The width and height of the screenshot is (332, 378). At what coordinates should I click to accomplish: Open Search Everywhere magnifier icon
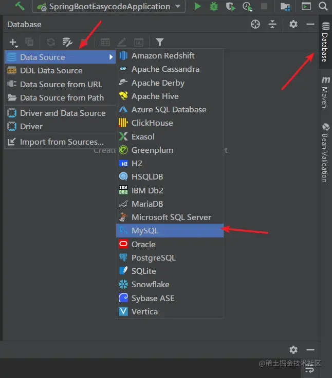pyautogui.click(x=323, y=6)
